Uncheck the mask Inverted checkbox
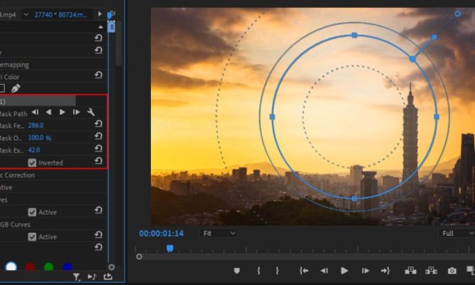The image size is (475, 285). point(32,162)
